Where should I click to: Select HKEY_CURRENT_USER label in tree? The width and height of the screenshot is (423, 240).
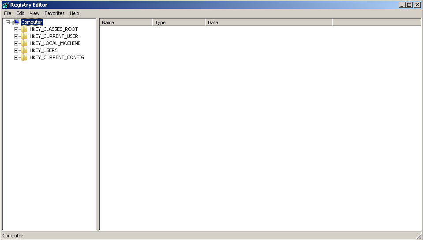tap(54, 36)
